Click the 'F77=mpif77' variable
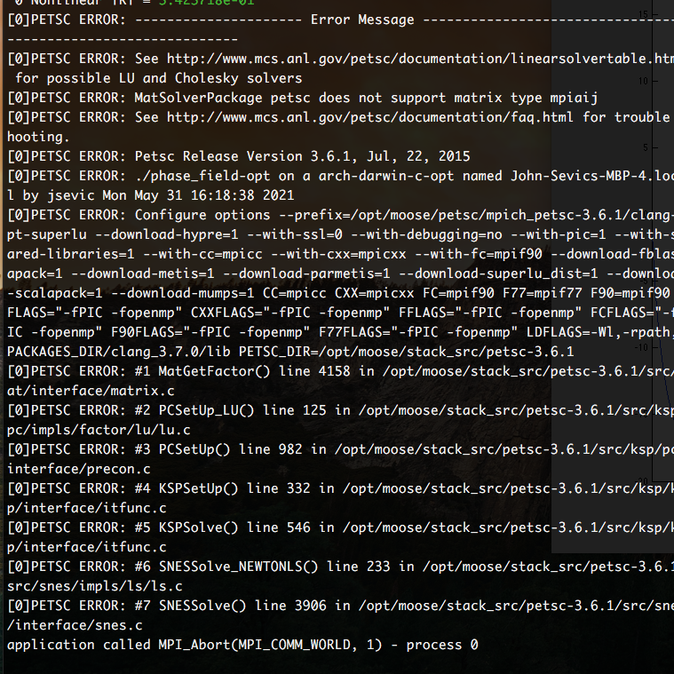 [542, 293]
